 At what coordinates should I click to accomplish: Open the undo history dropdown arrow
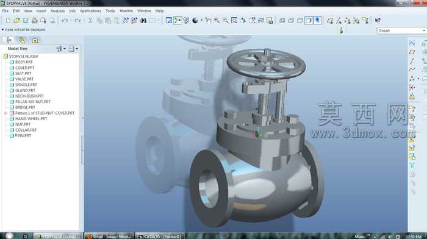coord(71,20)
